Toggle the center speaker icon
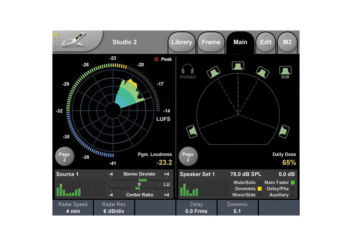Image resolution: width=349 pixels, height=249 pixels. (x=238, y=66)
